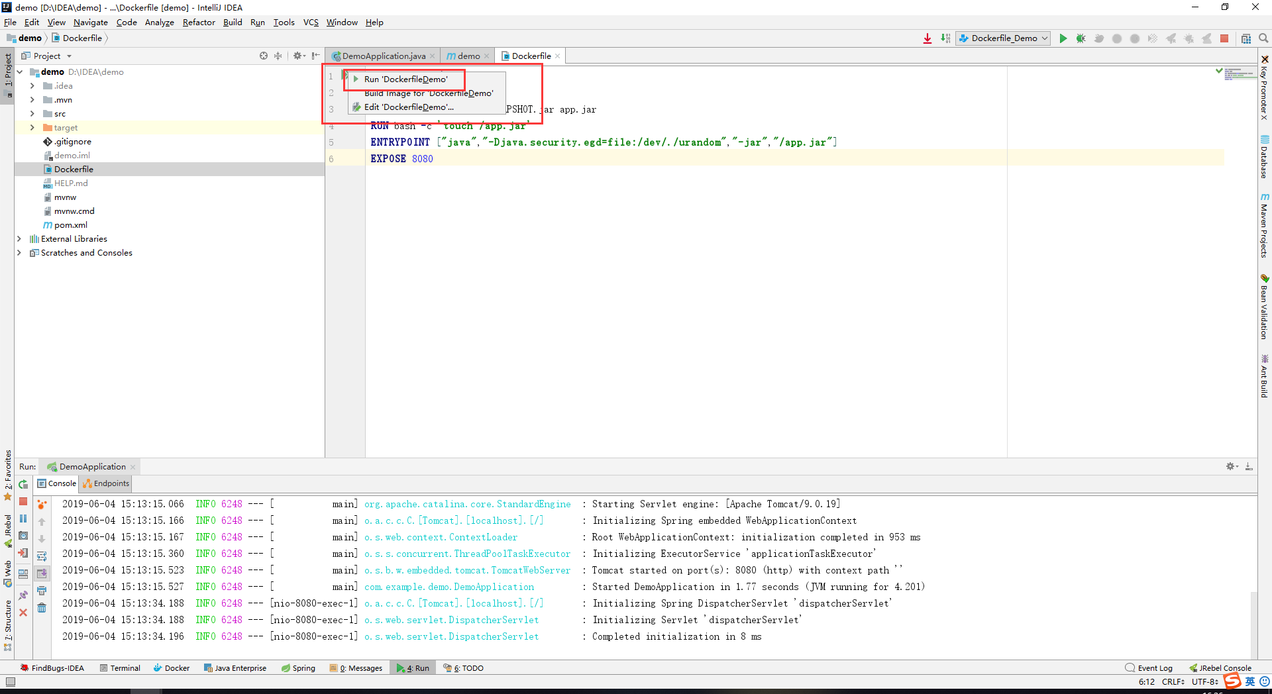The height and width of the screenshot is (694, 1272).
Task: Print console output with printer icon
Action: [x=42, y=591]
